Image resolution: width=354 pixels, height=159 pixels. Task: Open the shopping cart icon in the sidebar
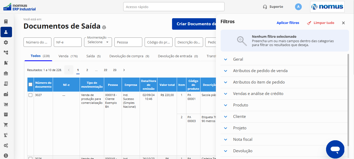tap(6, 125)
